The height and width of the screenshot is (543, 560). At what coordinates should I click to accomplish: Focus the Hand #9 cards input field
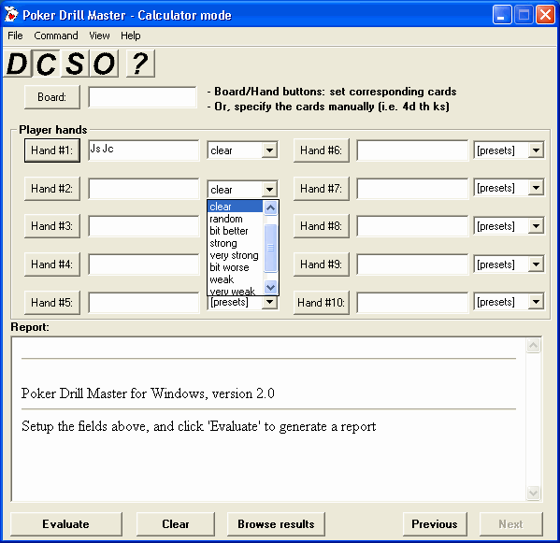pyautogui.click(x=412, y=264)
